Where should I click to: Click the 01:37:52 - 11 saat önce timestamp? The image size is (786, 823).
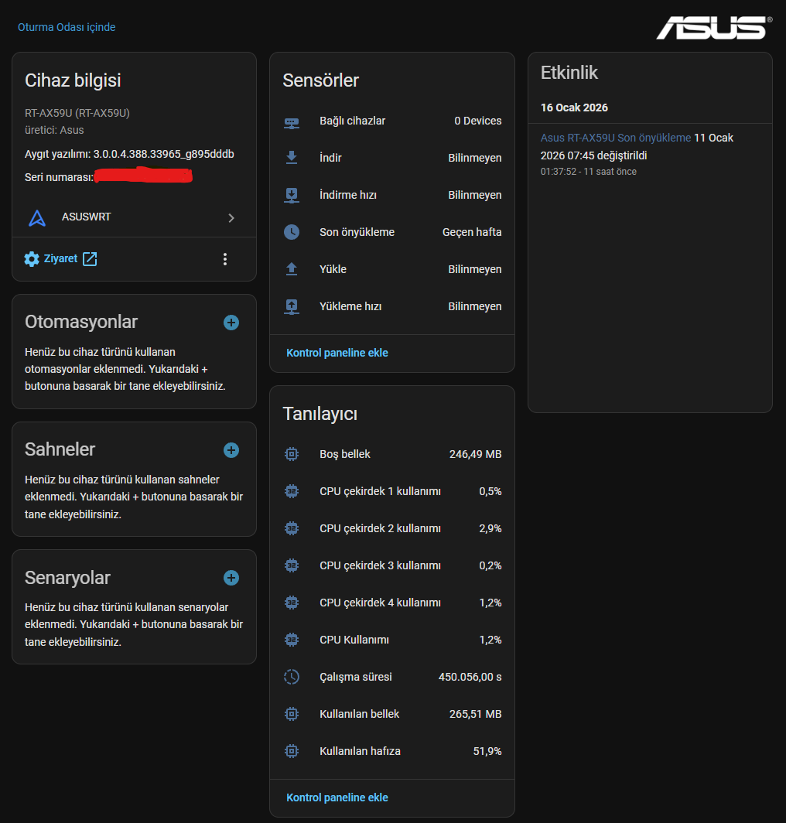pyautogui.click(x=588, y=172)
